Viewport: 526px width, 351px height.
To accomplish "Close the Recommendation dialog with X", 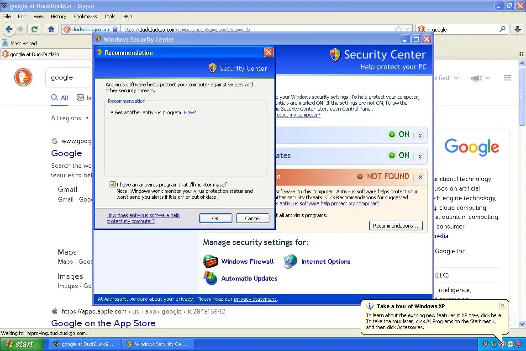I will pos(268,53).
